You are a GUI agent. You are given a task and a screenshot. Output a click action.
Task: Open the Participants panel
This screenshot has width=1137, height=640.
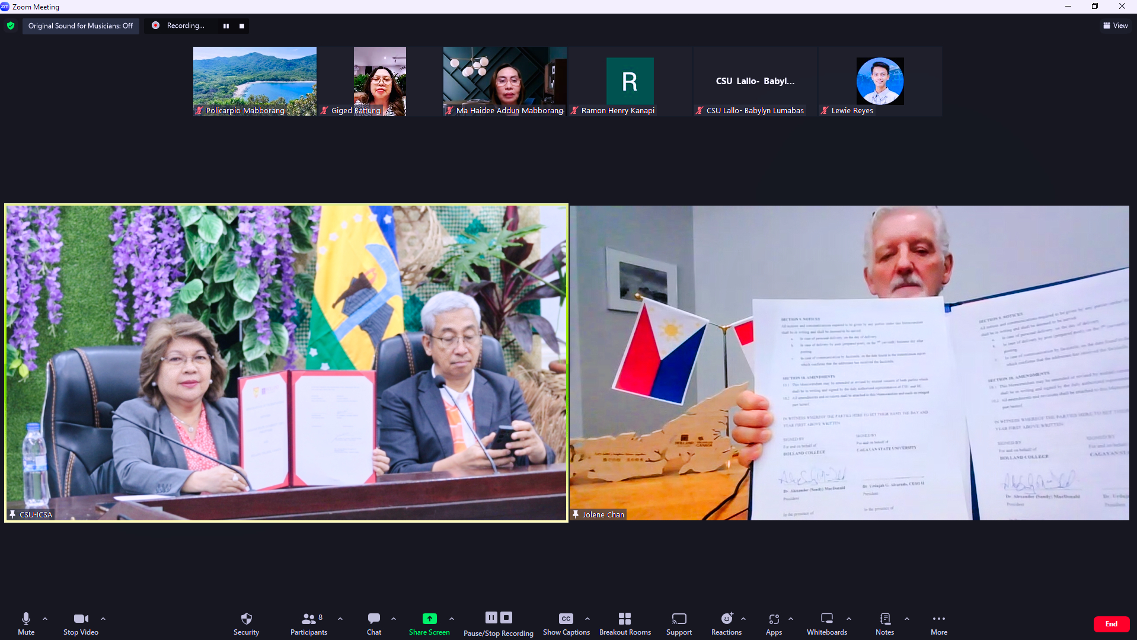[x=308, y=619]
